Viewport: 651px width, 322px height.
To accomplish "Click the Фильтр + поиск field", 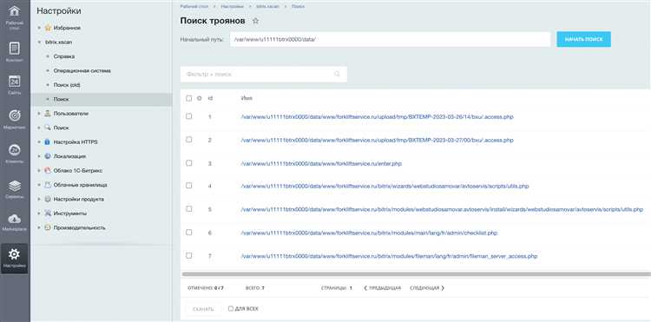I will click(264, 75).
